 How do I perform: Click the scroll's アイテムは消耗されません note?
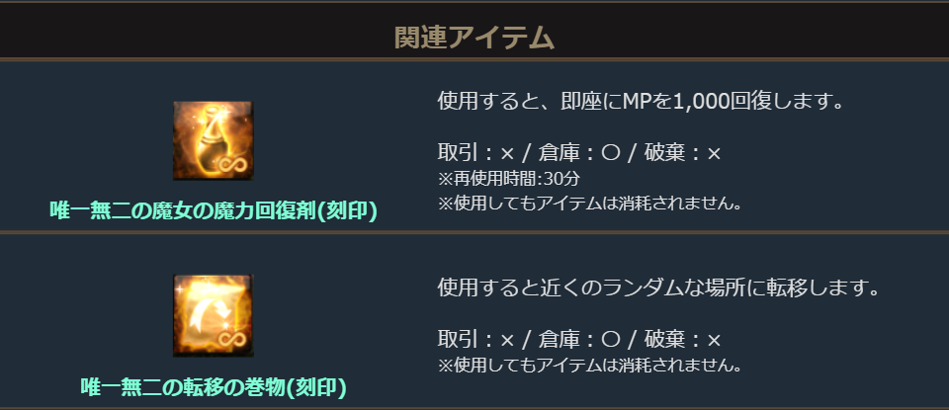point(589,366)
